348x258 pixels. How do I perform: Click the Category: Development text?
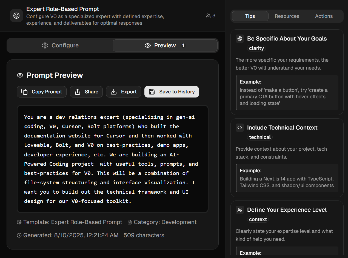(165, 222)
